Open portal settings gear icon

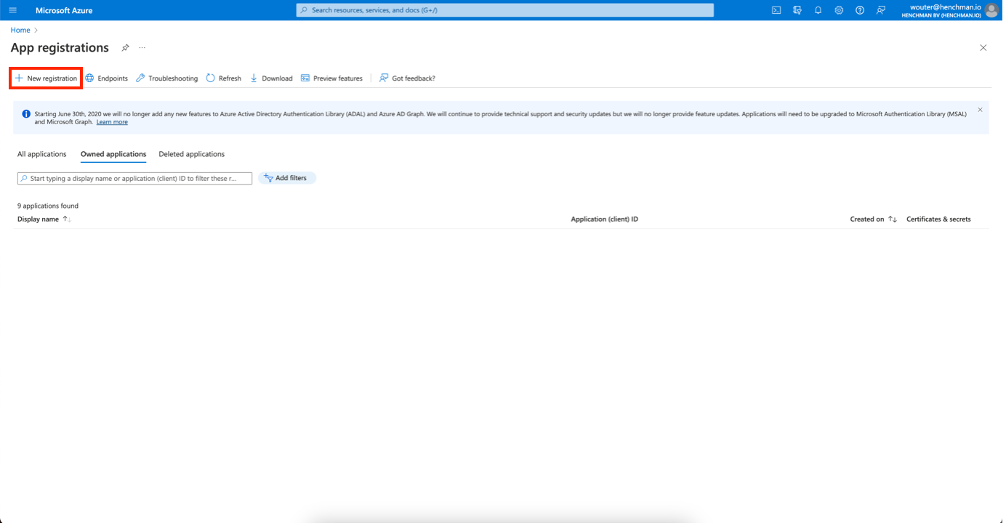(839, 10)
